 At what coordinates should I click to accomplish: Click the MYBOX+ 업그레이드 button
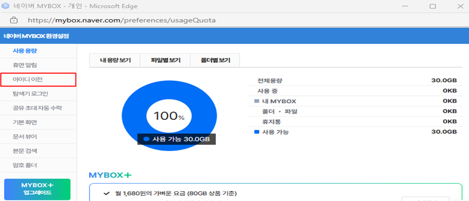pos(38,189)
